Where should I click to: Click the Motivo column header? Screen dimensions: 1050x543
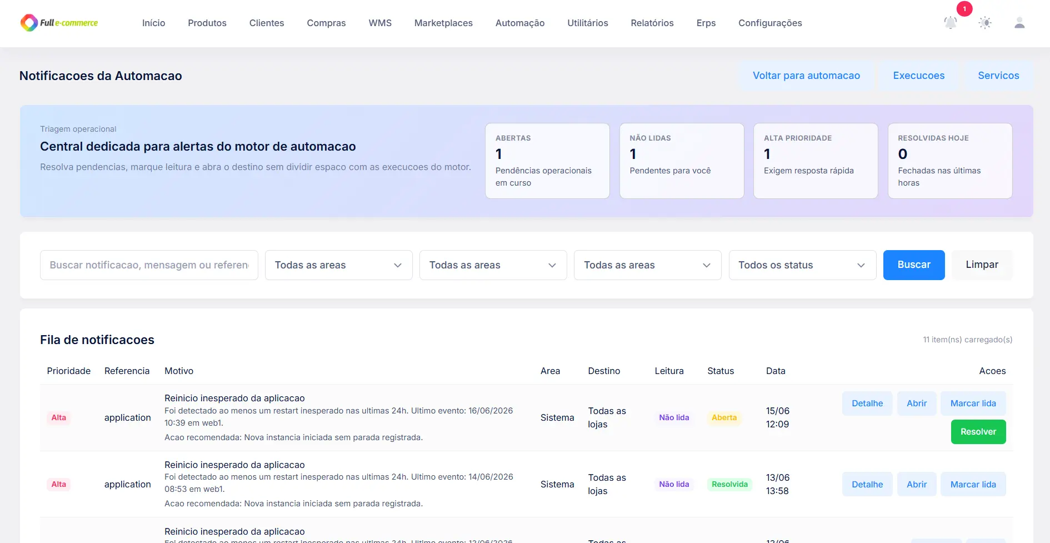179,371
